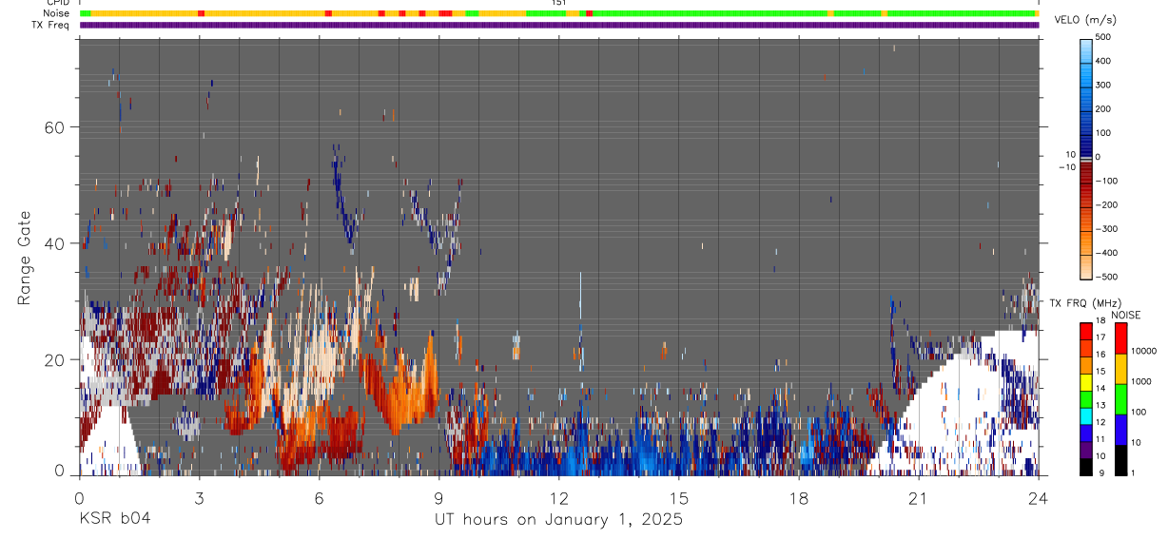Click the green segment of NOISE color bar
1168x539 pixels.
tap(1120, 399)
